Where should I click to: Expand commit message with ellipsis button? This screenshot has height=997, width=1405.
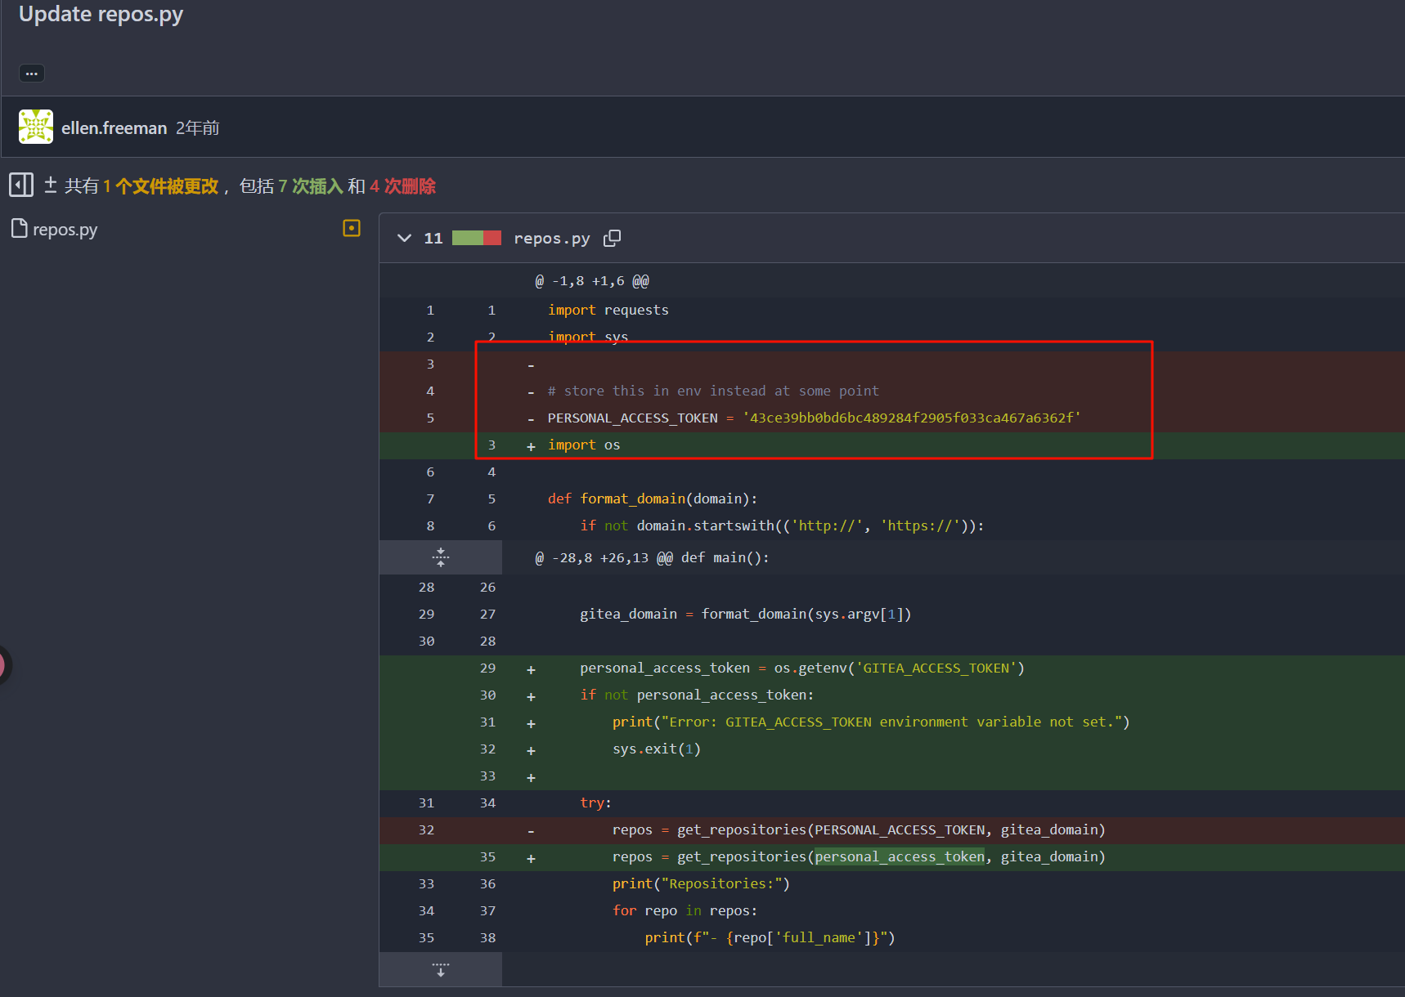click(x=31, y=74)
